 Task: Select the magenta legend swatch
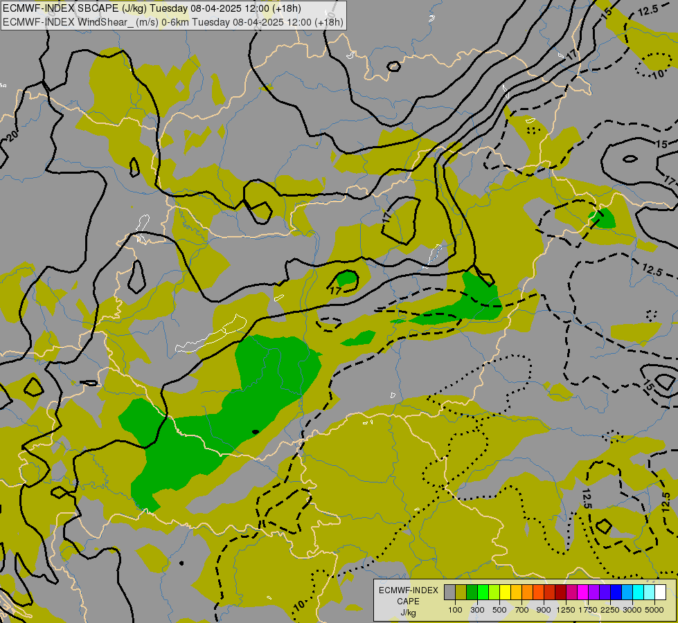(x=582, y=593)
